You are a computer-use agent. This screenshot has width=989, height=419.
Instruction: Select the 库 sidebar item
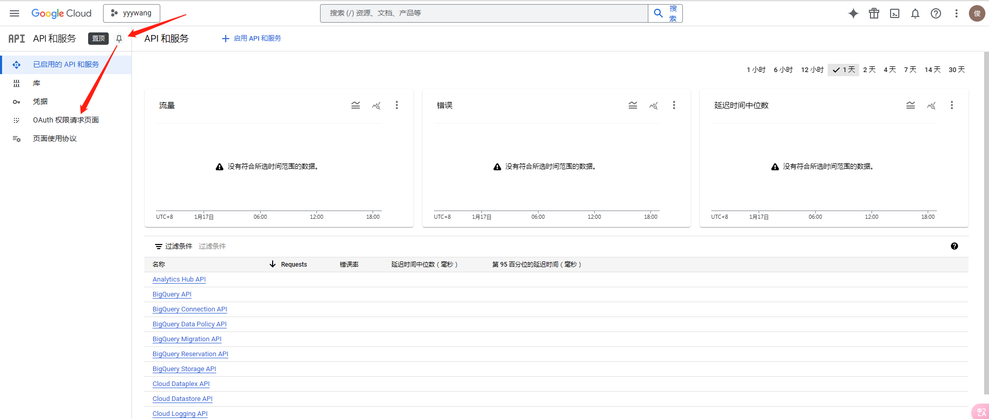click(37, 83)
